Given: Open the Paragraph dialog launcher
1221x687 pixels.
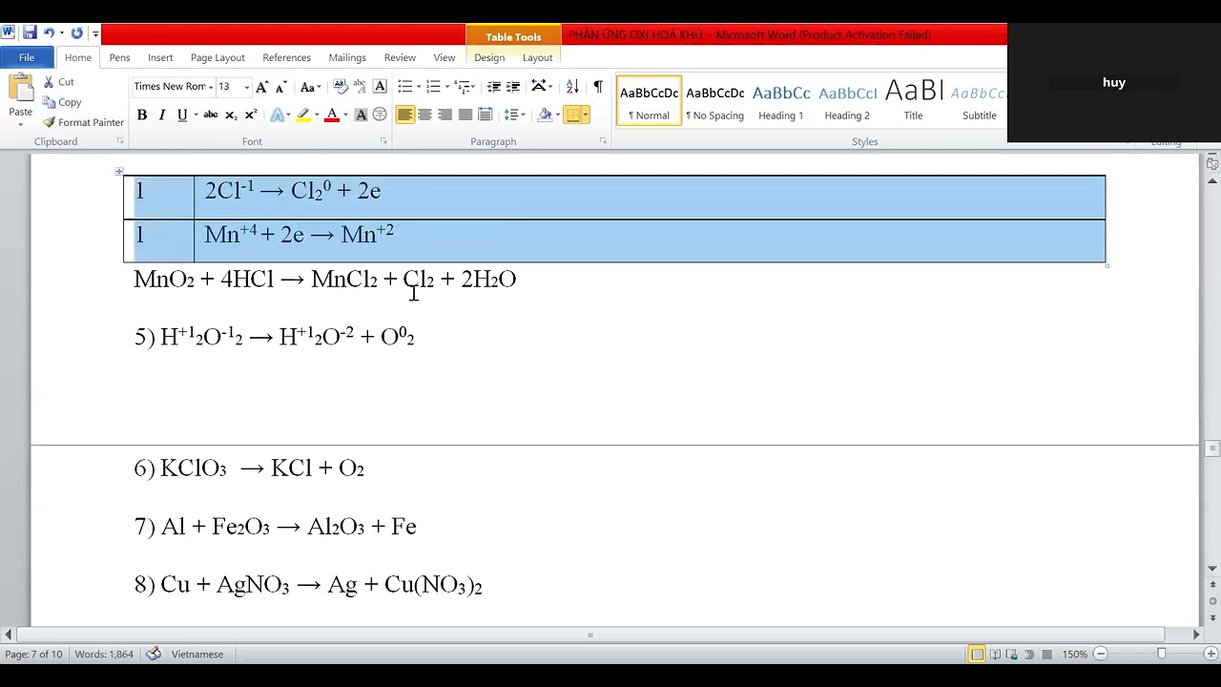Looking at the screenshot, I should pyautogui.click(x=603, y=141).
